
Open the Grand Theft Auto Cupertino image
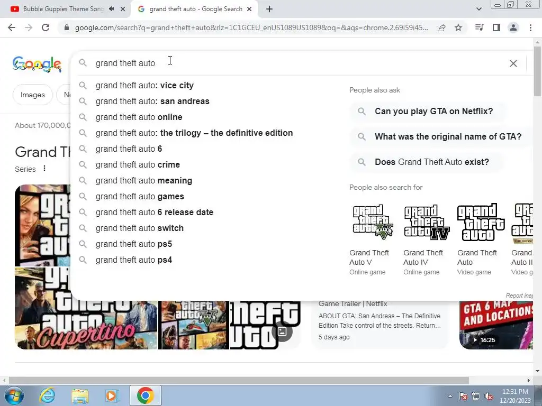pos(86,308)
